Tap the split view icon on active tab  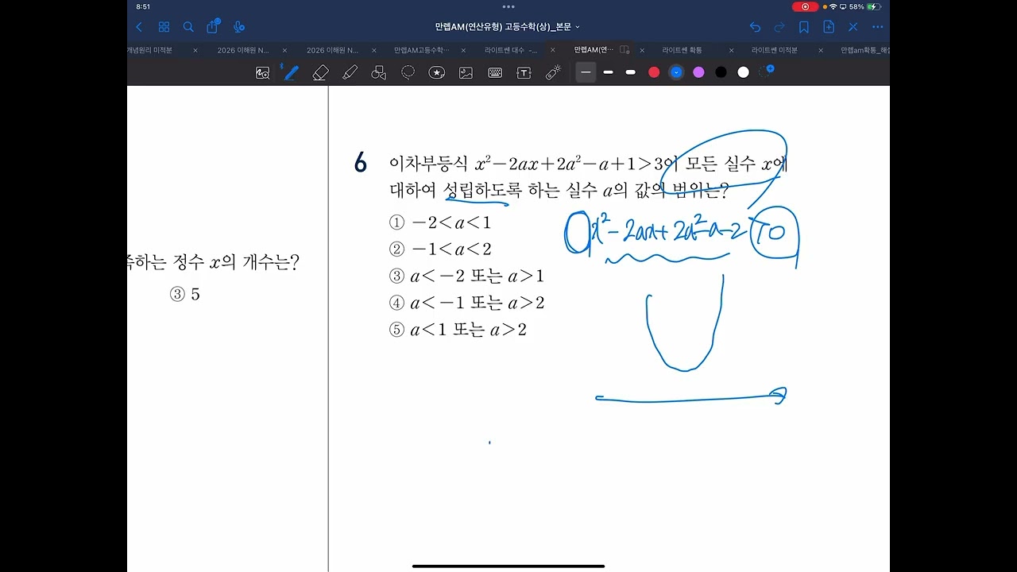(x=625, y=50)
